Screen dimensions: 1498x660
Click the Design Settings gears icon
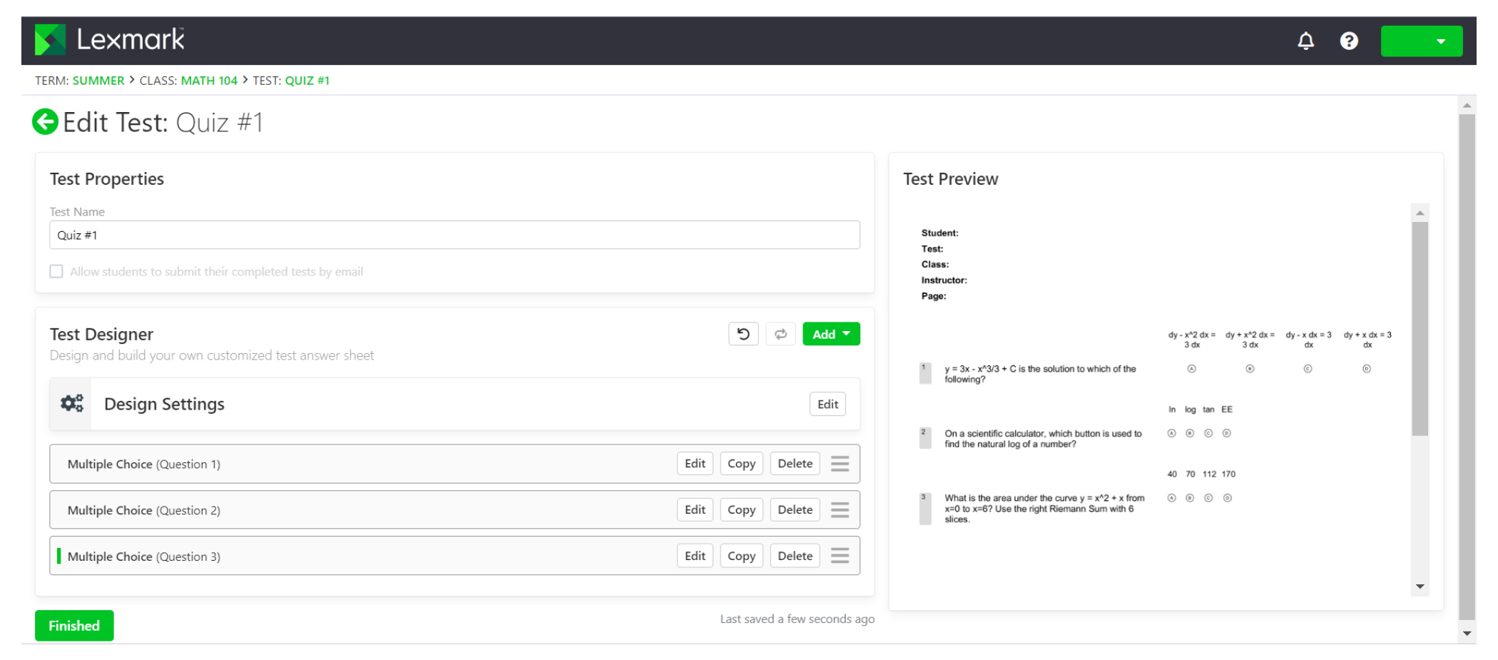(x=71, y=404)
